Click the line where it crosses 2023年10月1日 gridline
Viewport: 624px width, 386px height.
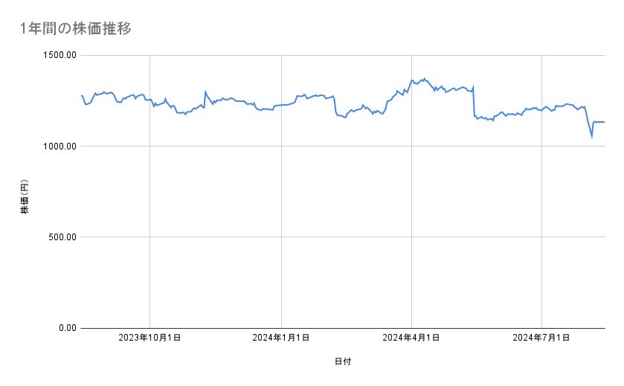150,100
